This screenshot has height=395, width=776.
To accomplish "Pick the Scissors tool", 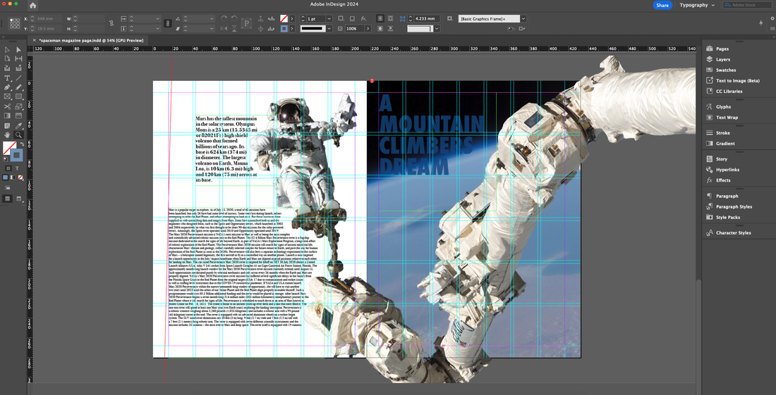I will tap(7, 106).
